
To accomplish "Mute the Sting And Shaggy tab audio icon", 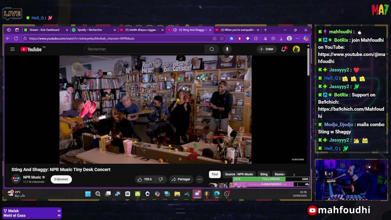I will click(x=175, y=30).
